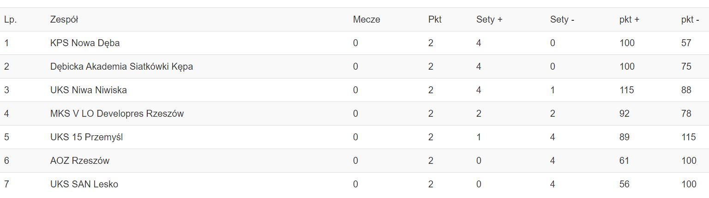Click Dębicka Akademia Siatkówki Kępa team name
This screenshot has width=709, height=198.
pos(121,66)
